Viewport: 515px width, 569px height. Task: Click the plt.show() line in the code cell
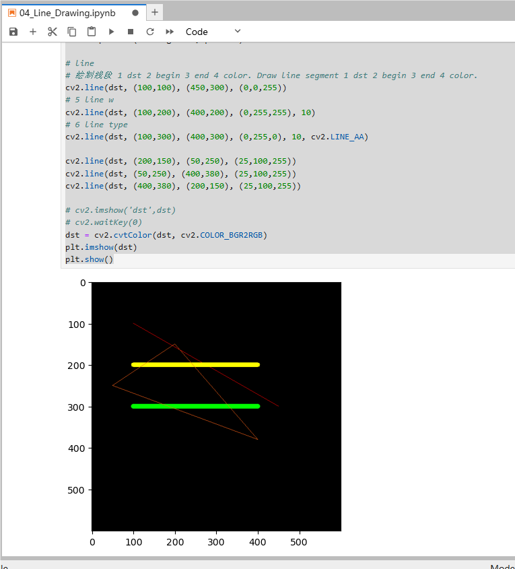[90, 259]
